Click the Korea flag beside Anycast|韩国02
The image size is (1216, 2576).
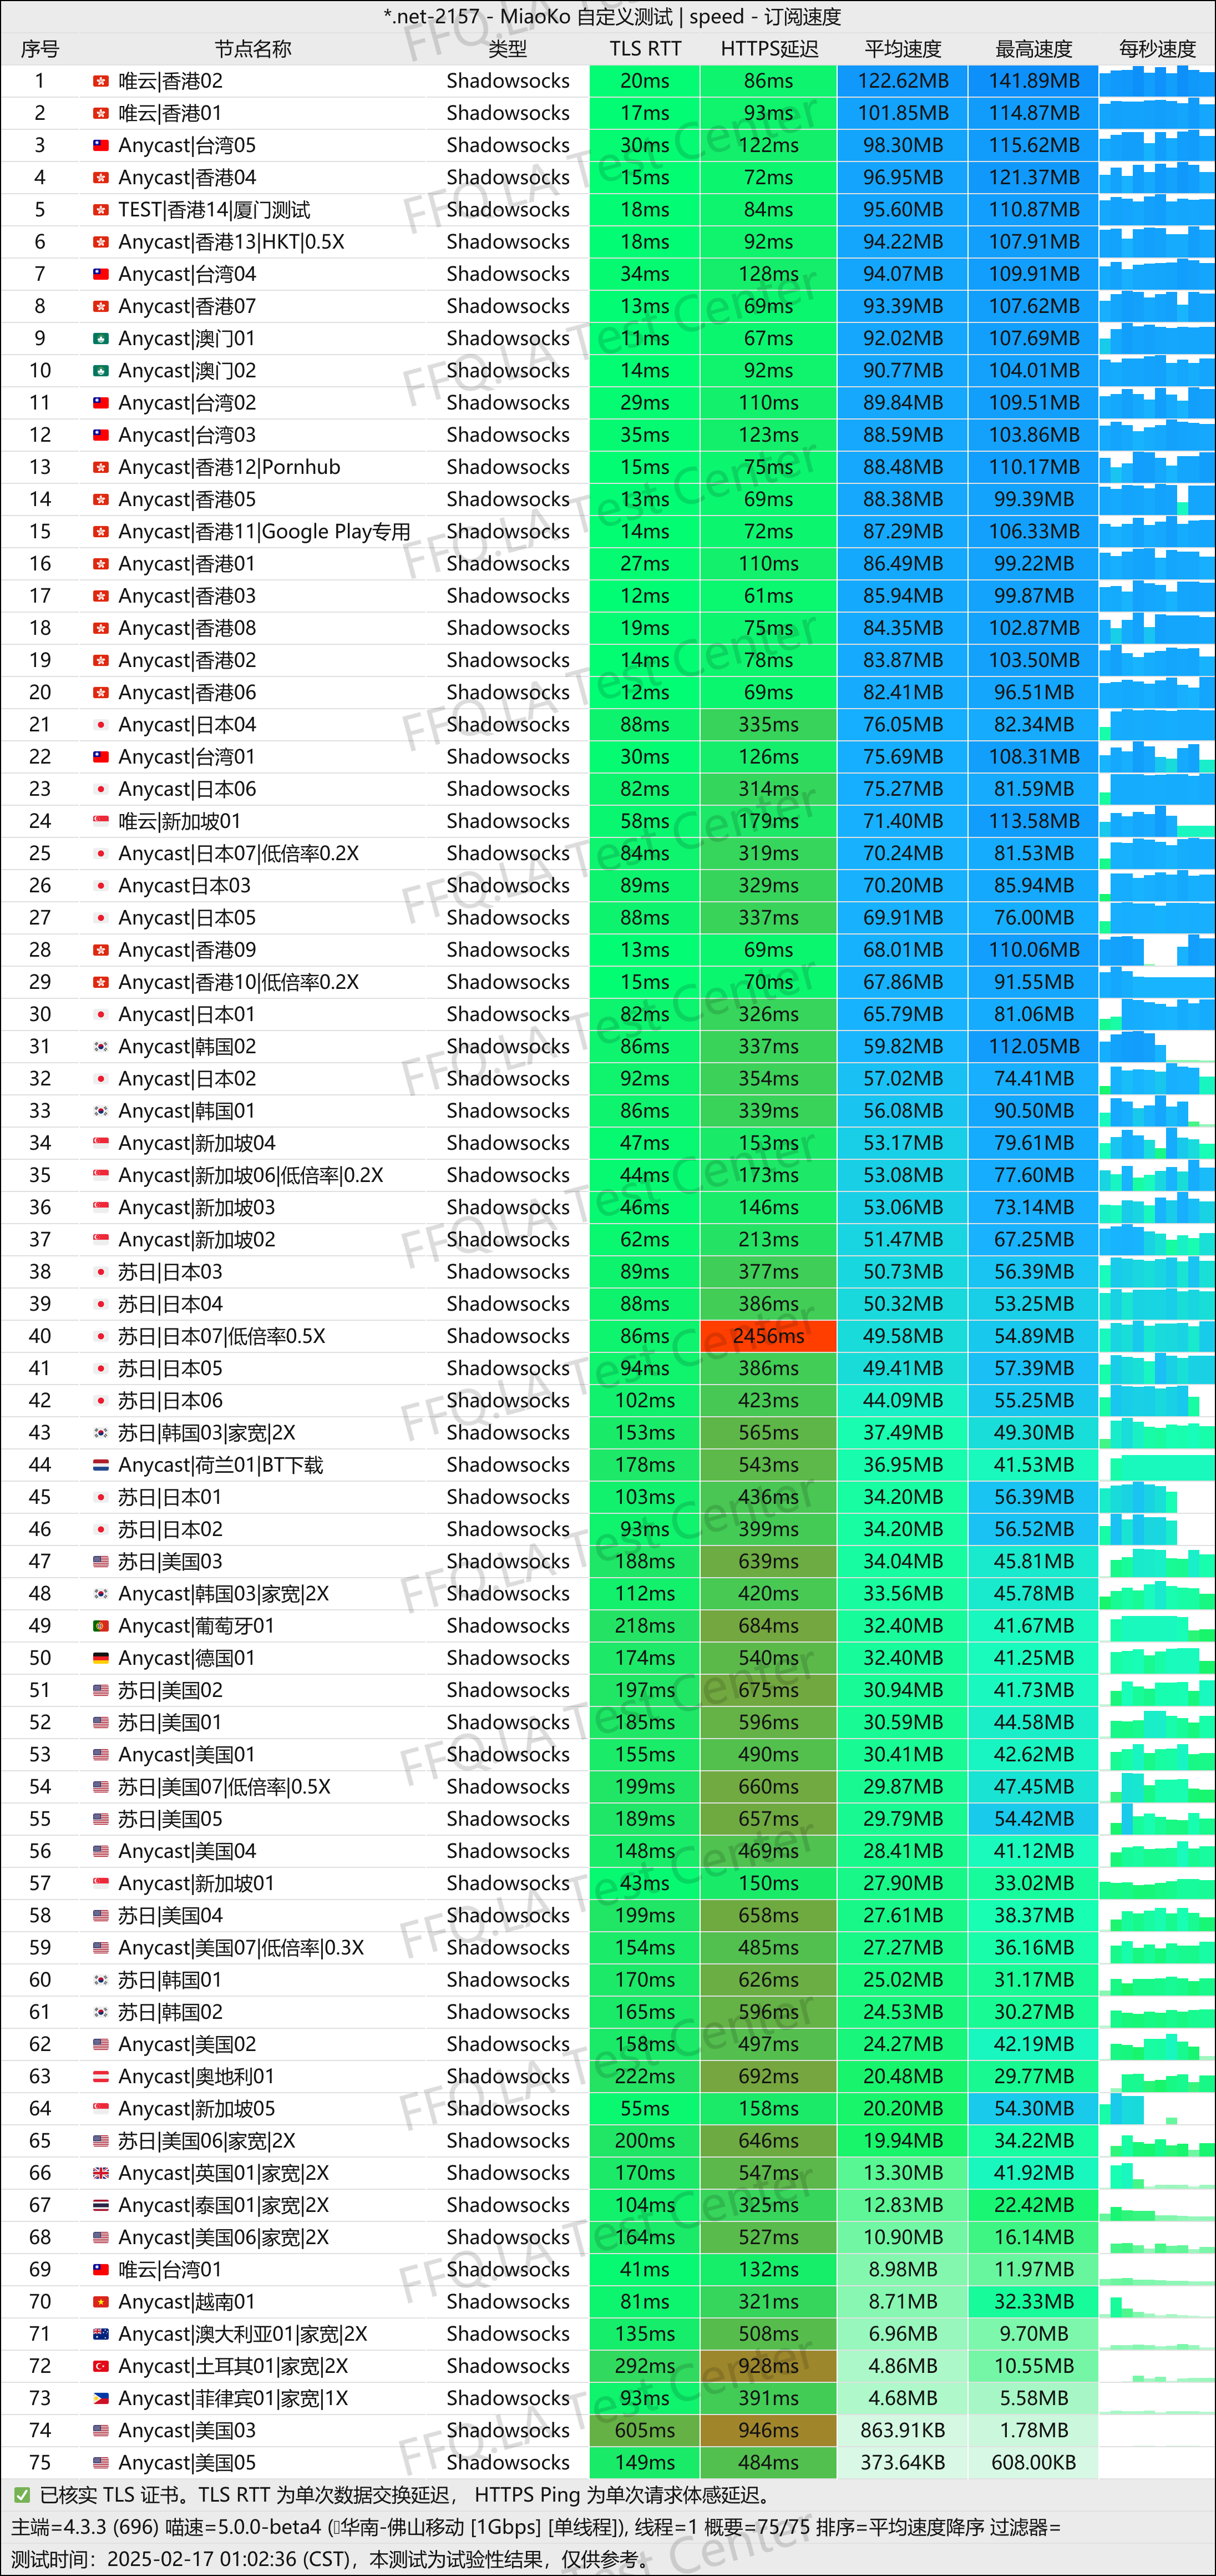pyautogui.click(x=101, y=1046)
